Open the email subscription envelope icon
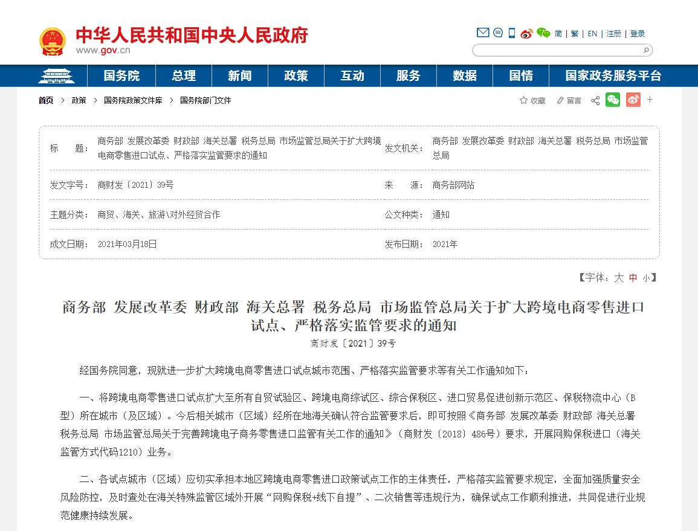This screenshot has width=698, height=531. tap(482, 33)
